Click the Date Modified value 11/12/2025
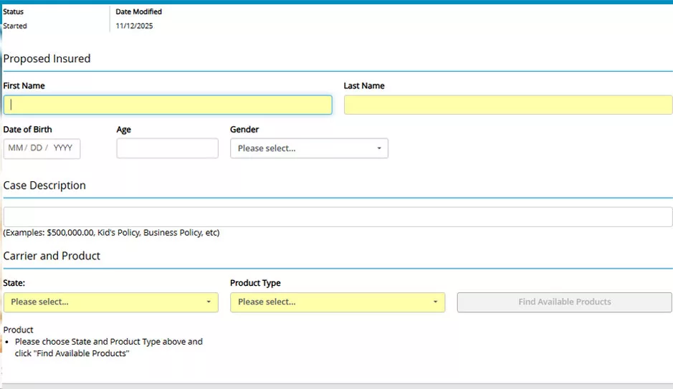 134,26
